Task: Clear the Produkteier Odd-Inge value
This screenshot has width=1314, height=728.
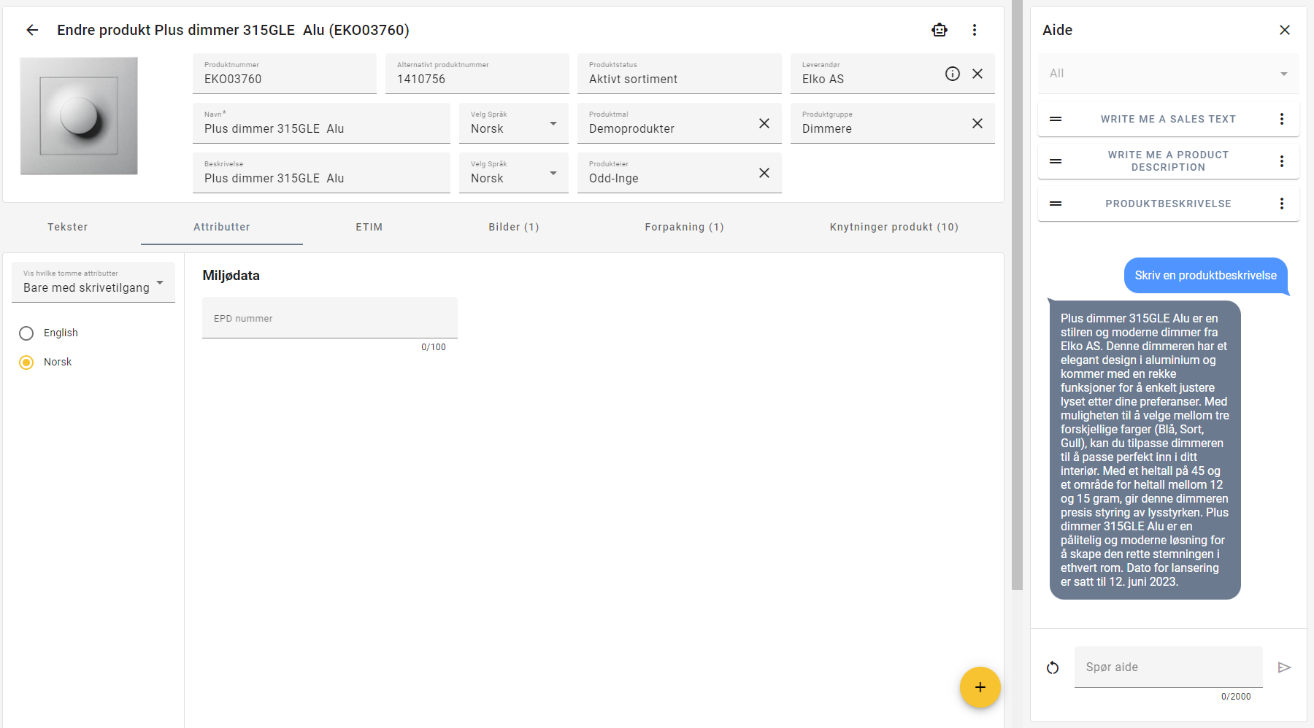Action: (x=764, y=173)
